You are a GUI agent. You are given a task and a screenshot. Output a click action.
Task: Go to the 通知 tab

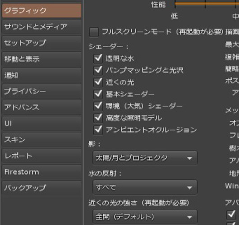pyautogui.click(x=41, y=75)
